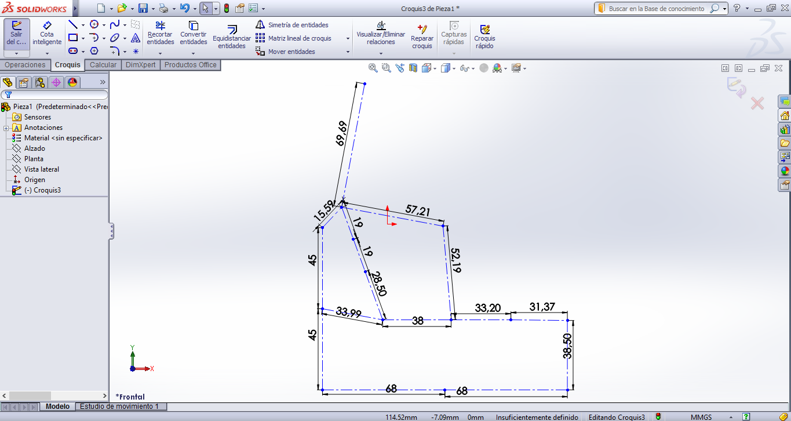
Task: Click the Open file icon
Action: [122, 8]
